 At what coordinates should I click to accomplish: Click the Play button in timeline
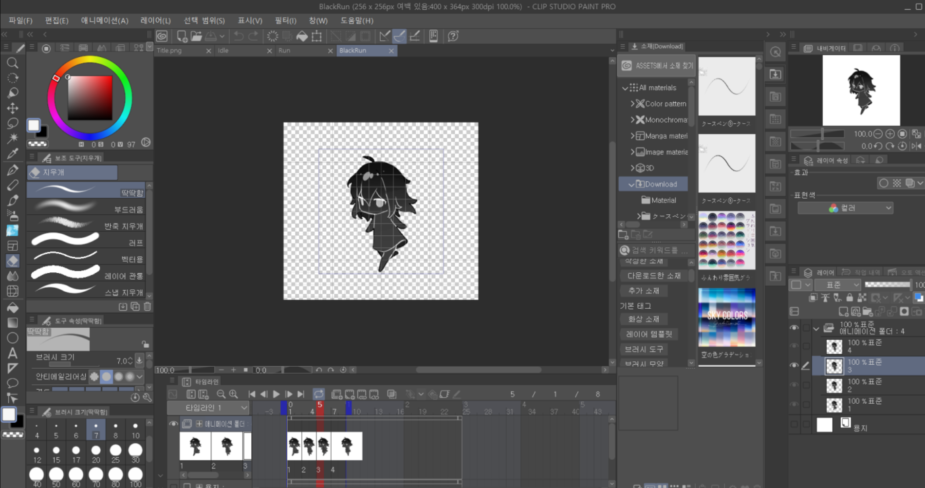click(276, 394)
